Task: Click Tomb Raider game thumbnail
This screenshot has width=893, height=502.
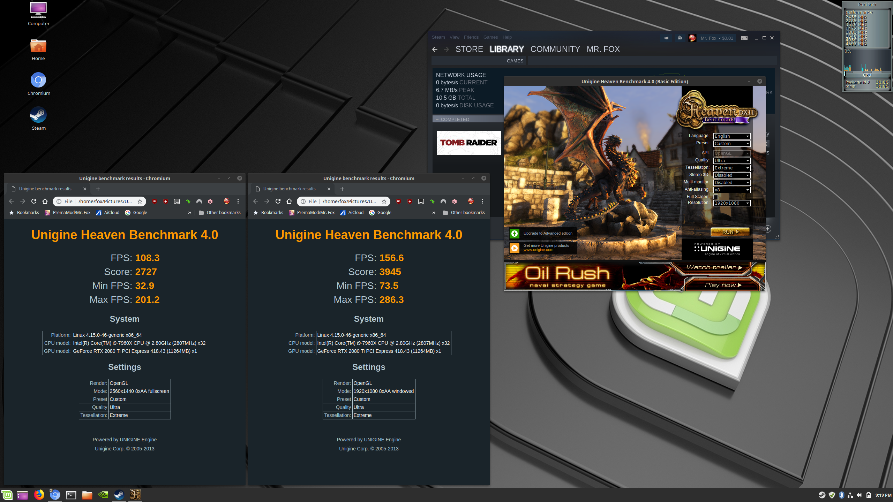Action: [x=468, y=143]
